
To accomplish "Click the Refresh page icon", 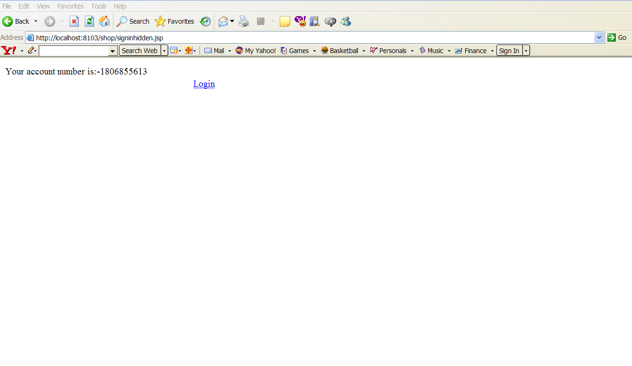I will point(89,21).
